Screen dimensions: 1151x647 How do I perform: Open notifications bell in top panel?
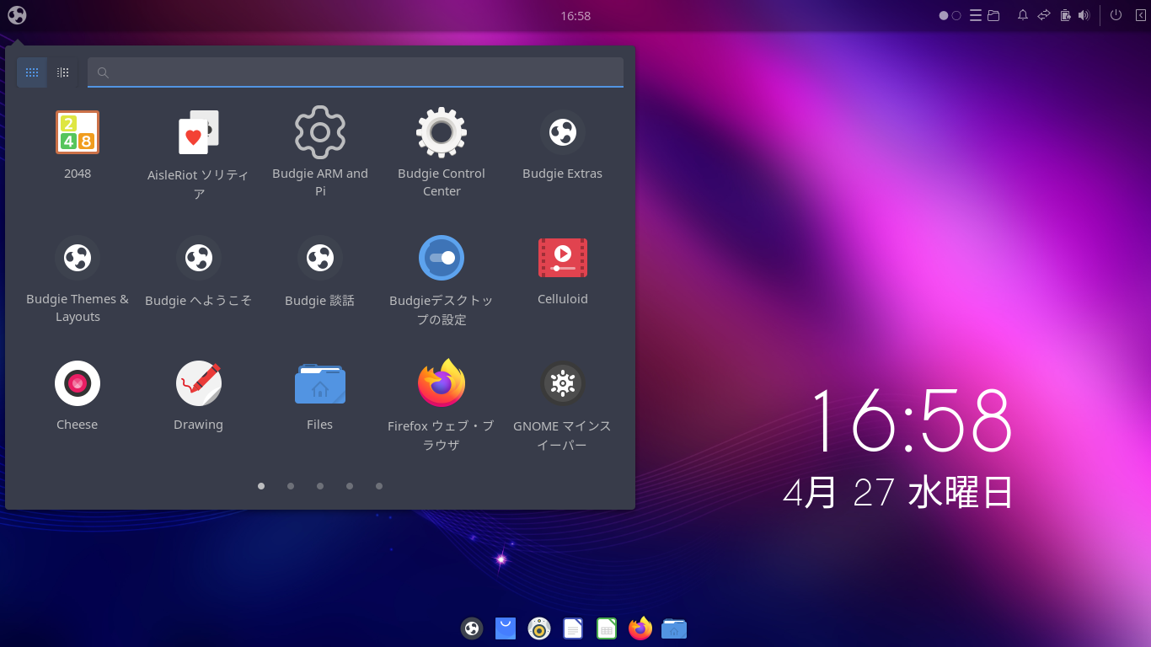click(x=1023, y=15)
